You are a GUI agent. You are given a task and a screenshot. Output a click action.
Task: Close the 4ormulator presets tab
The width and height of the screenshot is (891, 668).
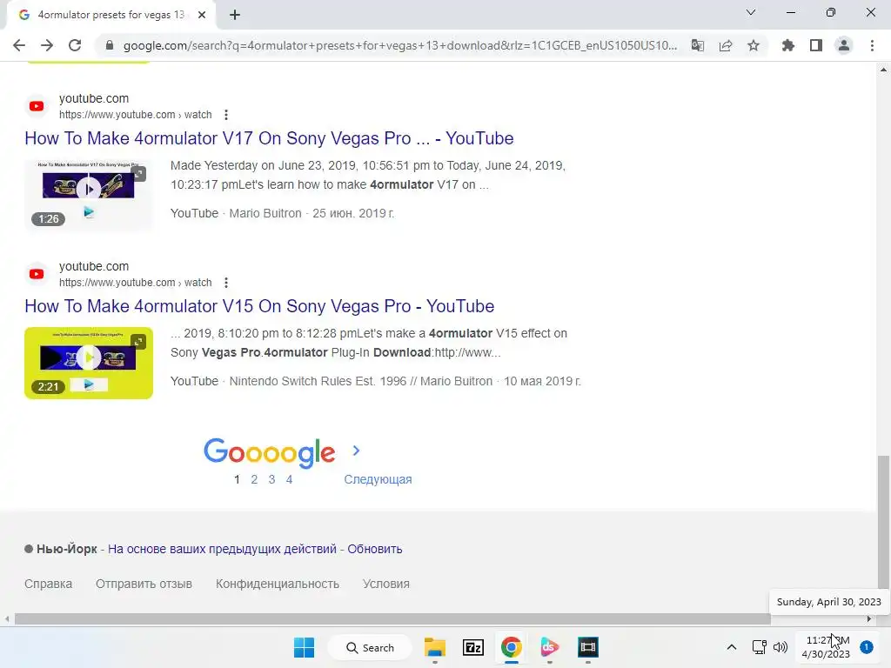point(202,15)
